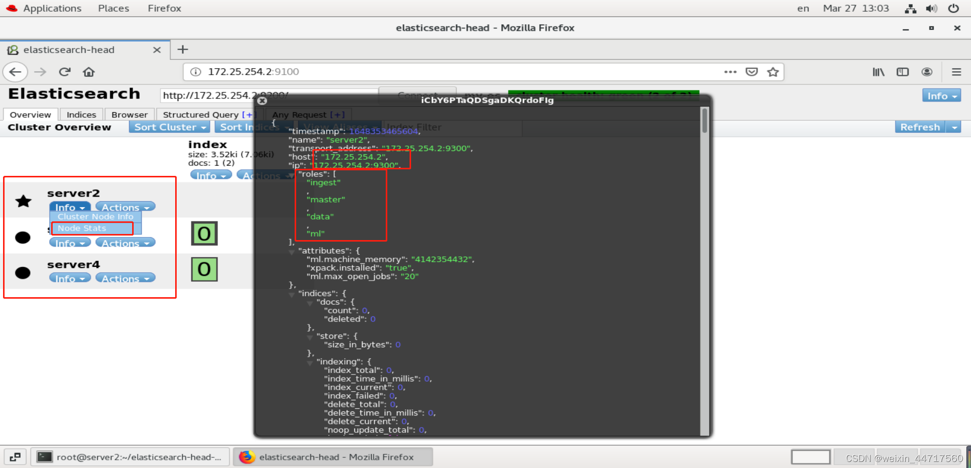Image resolution: width=971 pixels, height=468 pixels.
Task: Collapse the "indices" JSON section
Action: [x=292, y=295]
